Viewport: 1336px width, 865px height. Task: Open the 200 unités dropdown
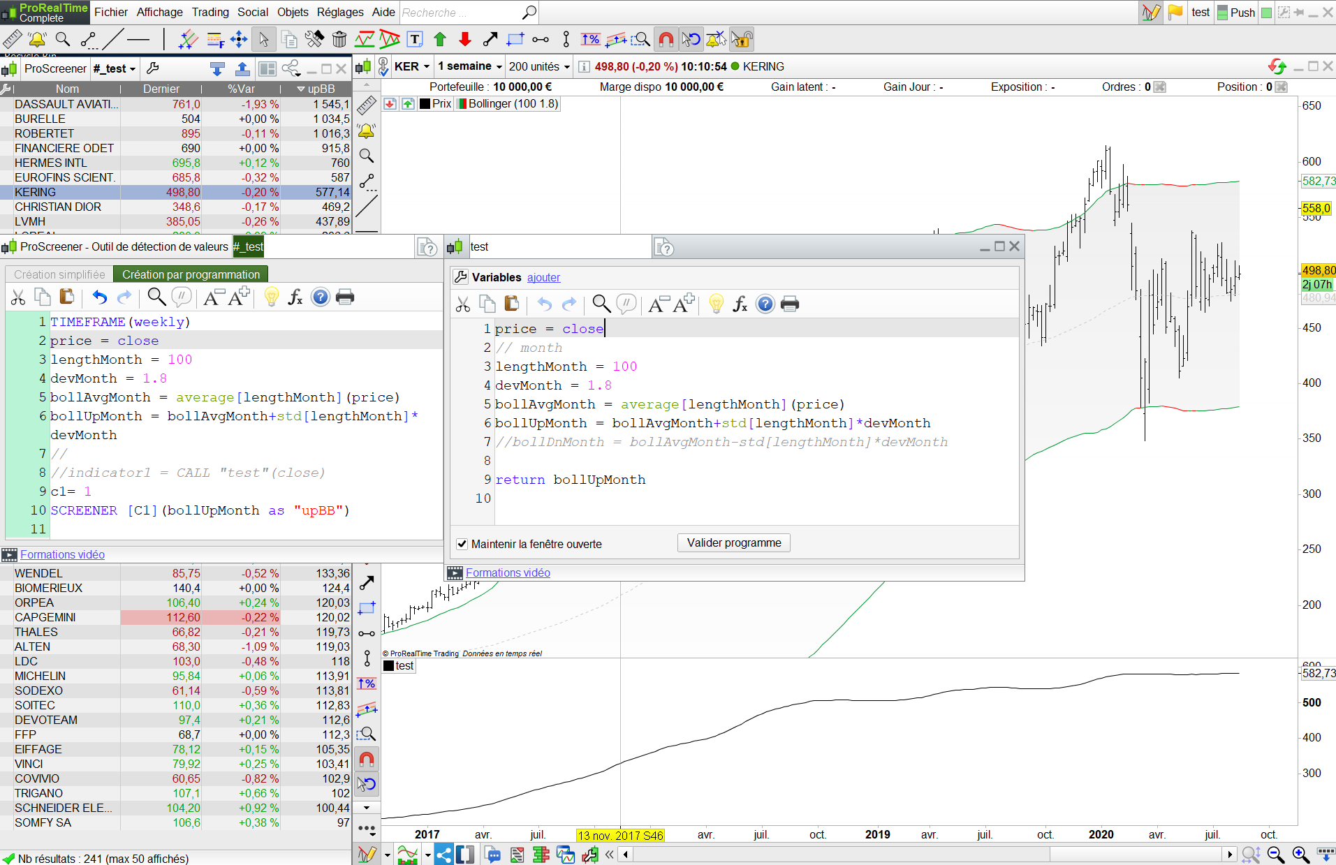[x=539, y=66]
